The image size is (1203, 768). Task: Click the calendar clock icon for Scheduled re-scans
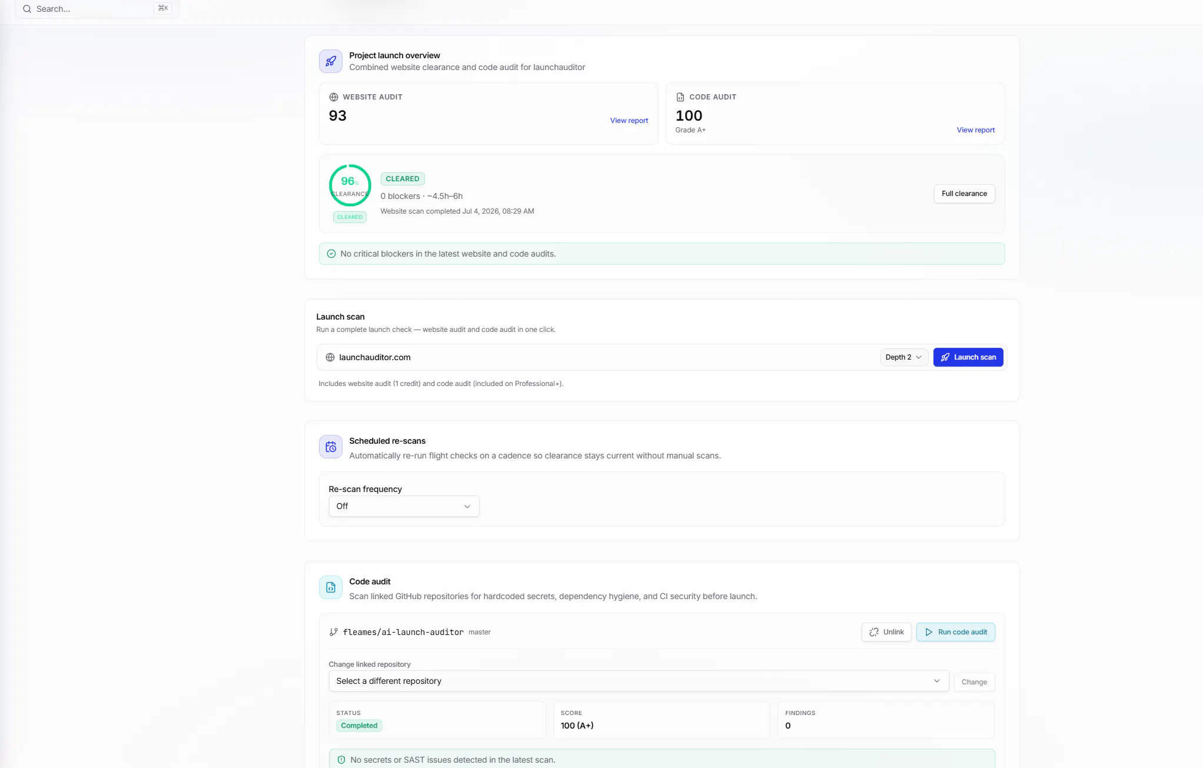coord(331,447)
